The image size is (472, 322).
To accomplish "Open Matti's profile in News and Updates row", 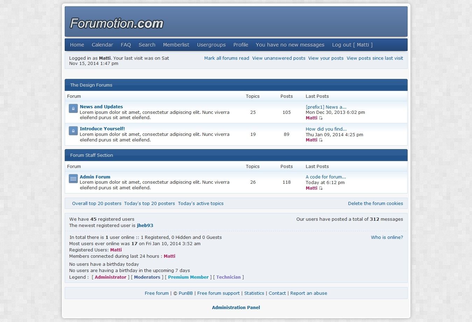I will [x=311, y=118].
